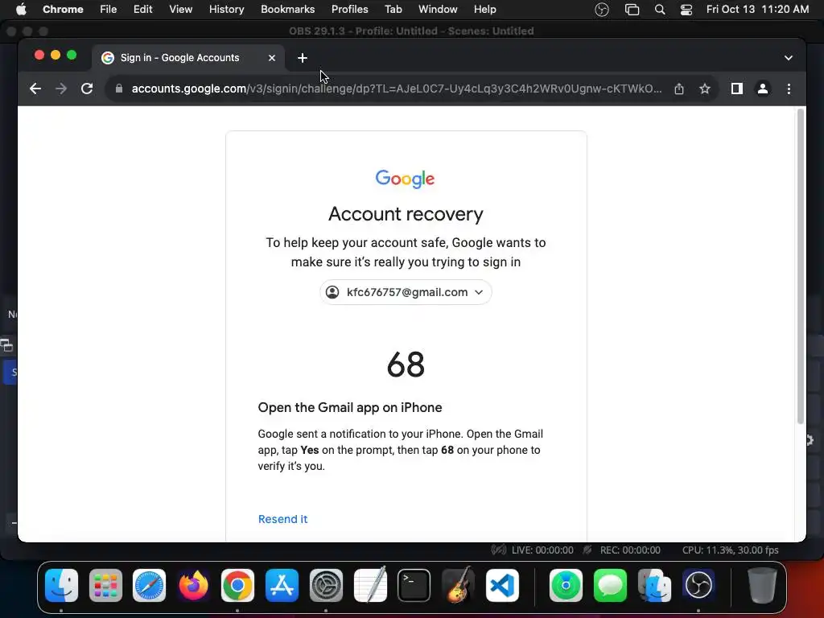Open Launchpad from the Dock
Viewport: 824px width, 618px height.
click(105, 585)
